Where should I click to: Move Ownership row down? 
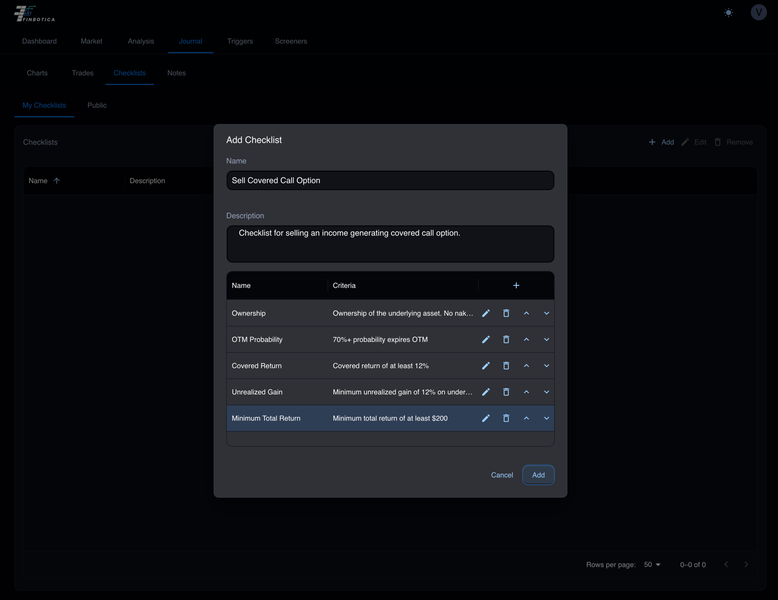point(546,313)
